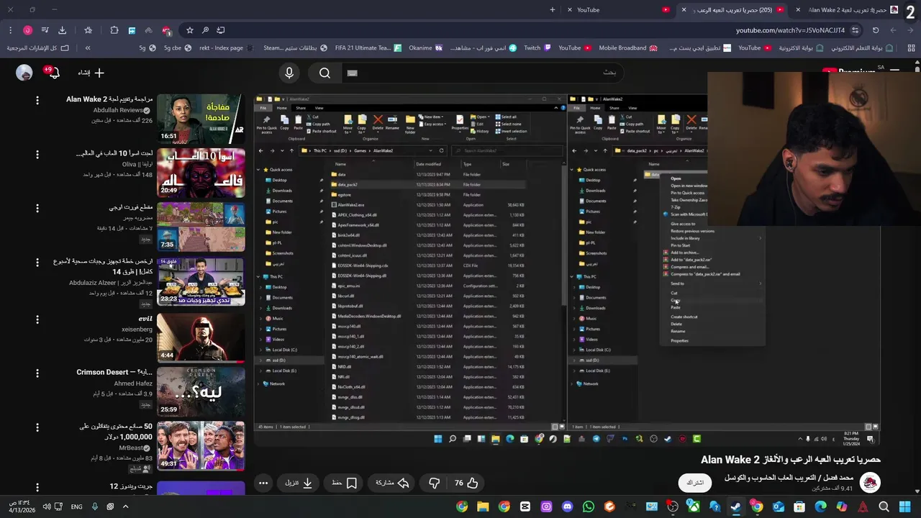Open options for Abdullah Reviews Alan Wake 2 video
Image resolution: width=921 pixels, height=518 pixels.
37,101
